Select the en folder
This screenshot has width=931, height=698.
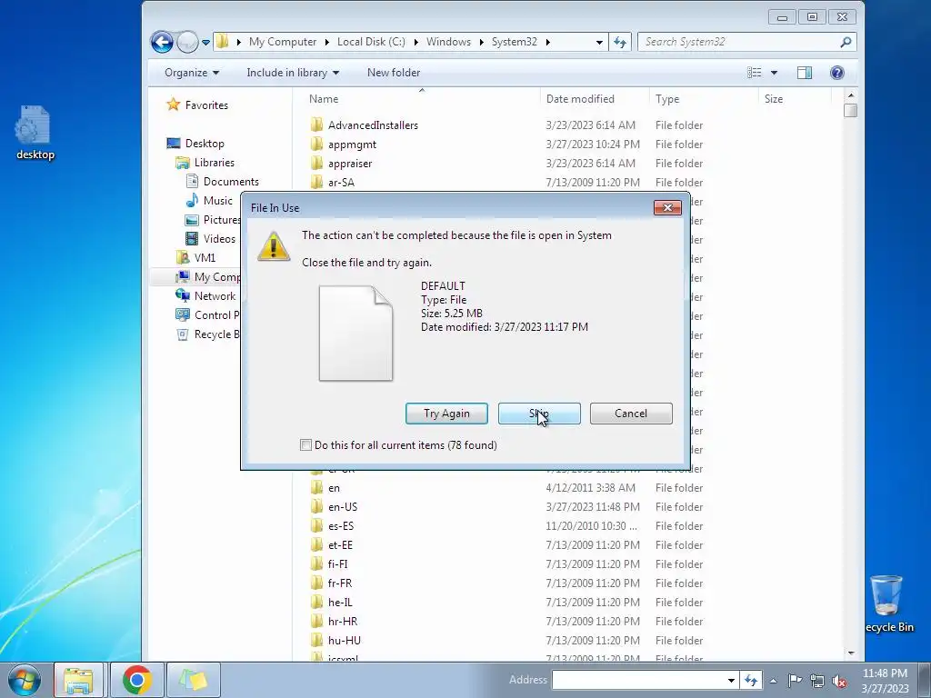point(325,488)
